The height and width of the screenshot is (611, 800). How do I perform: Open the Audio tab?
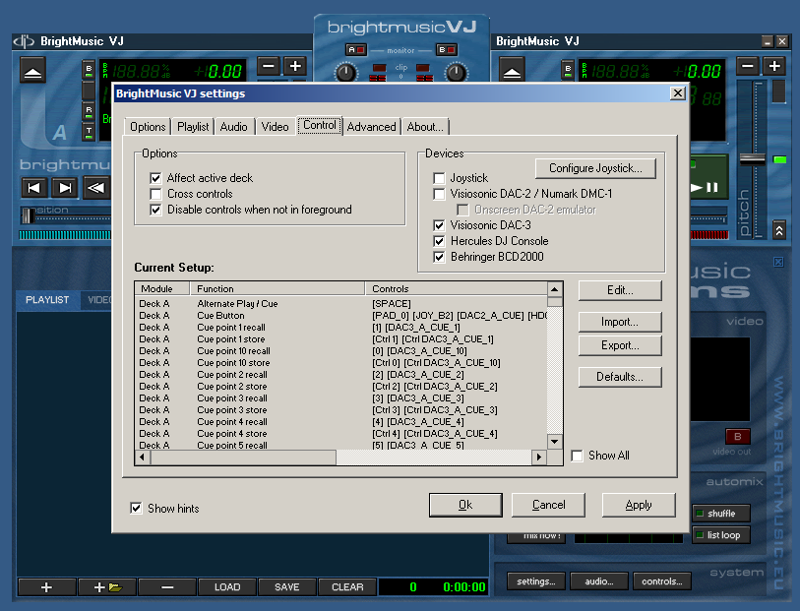(x=233, y=127)
